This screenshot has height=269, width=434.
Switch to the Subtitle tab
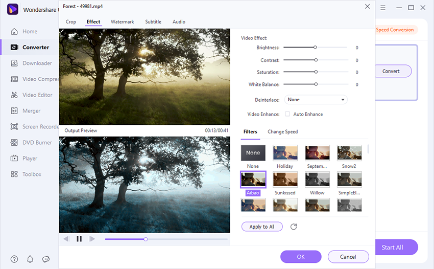[x=153, y=22]
